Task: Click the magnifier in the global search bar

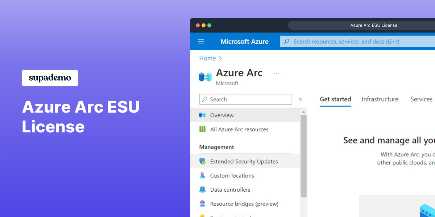Action: click(286, 41)
